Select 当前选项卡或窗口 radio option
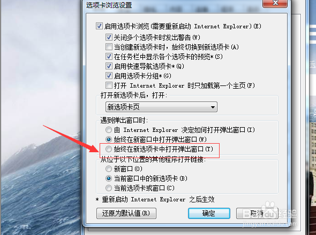This screenshot has height=235, width=316. (x=109, y=188)
